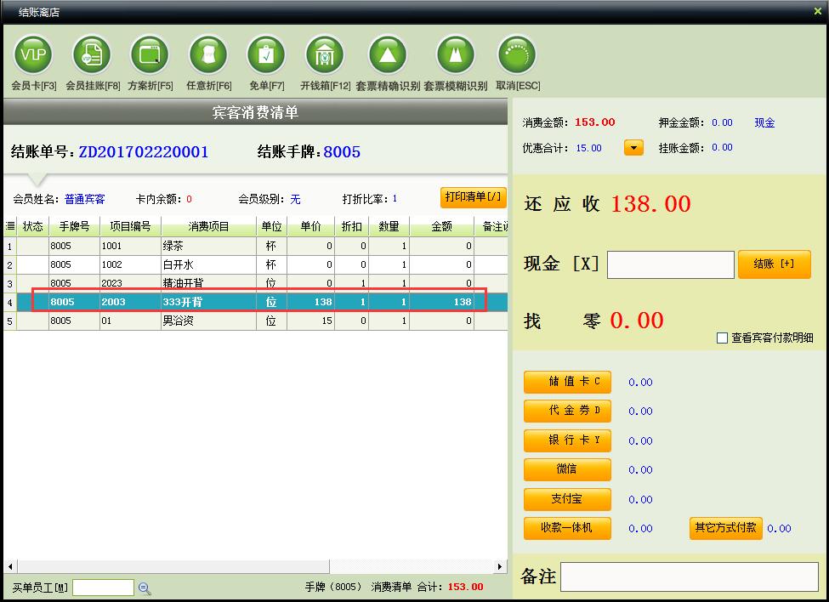The width and height of the screenshot is (829, 602).
Task: Click the horizontal scrollbar thumb
Action: (x=173, y=566)
